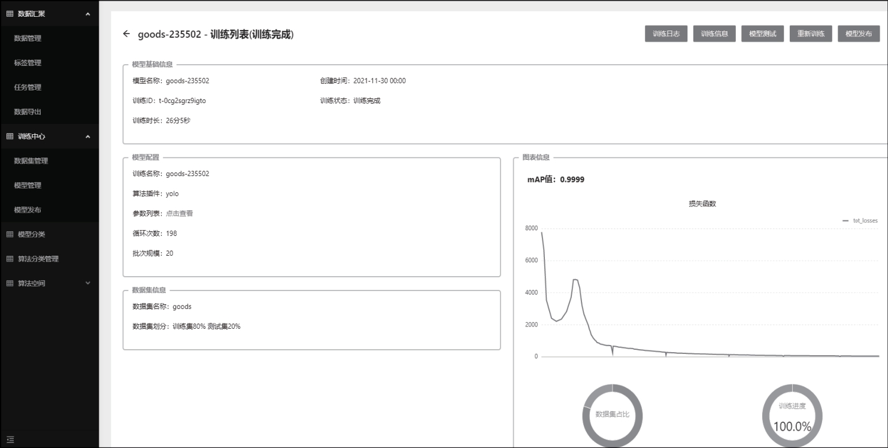The image size is (888, 448).
Task: Expand the 算法空间 menu chevron
Action: click(x=88, y=283)
